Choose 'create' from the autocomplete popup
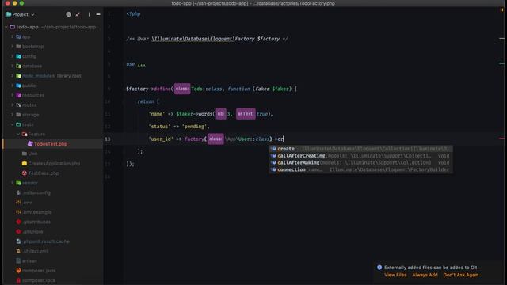Screen dimensions: 507x285 click(360, 149)
